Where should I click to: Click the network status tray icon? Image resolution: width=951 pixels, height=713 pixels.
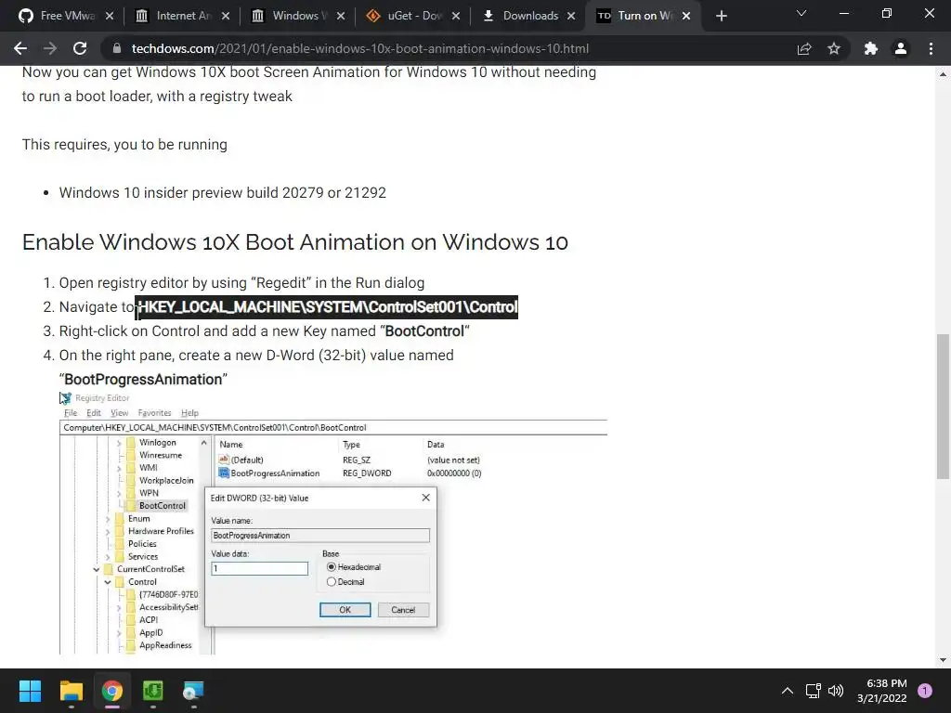[813, 691]
